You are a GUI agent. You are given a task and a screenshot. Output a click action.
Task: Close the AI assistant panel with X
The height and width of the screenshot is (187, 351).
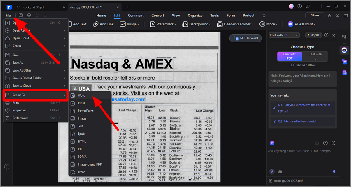334,35
